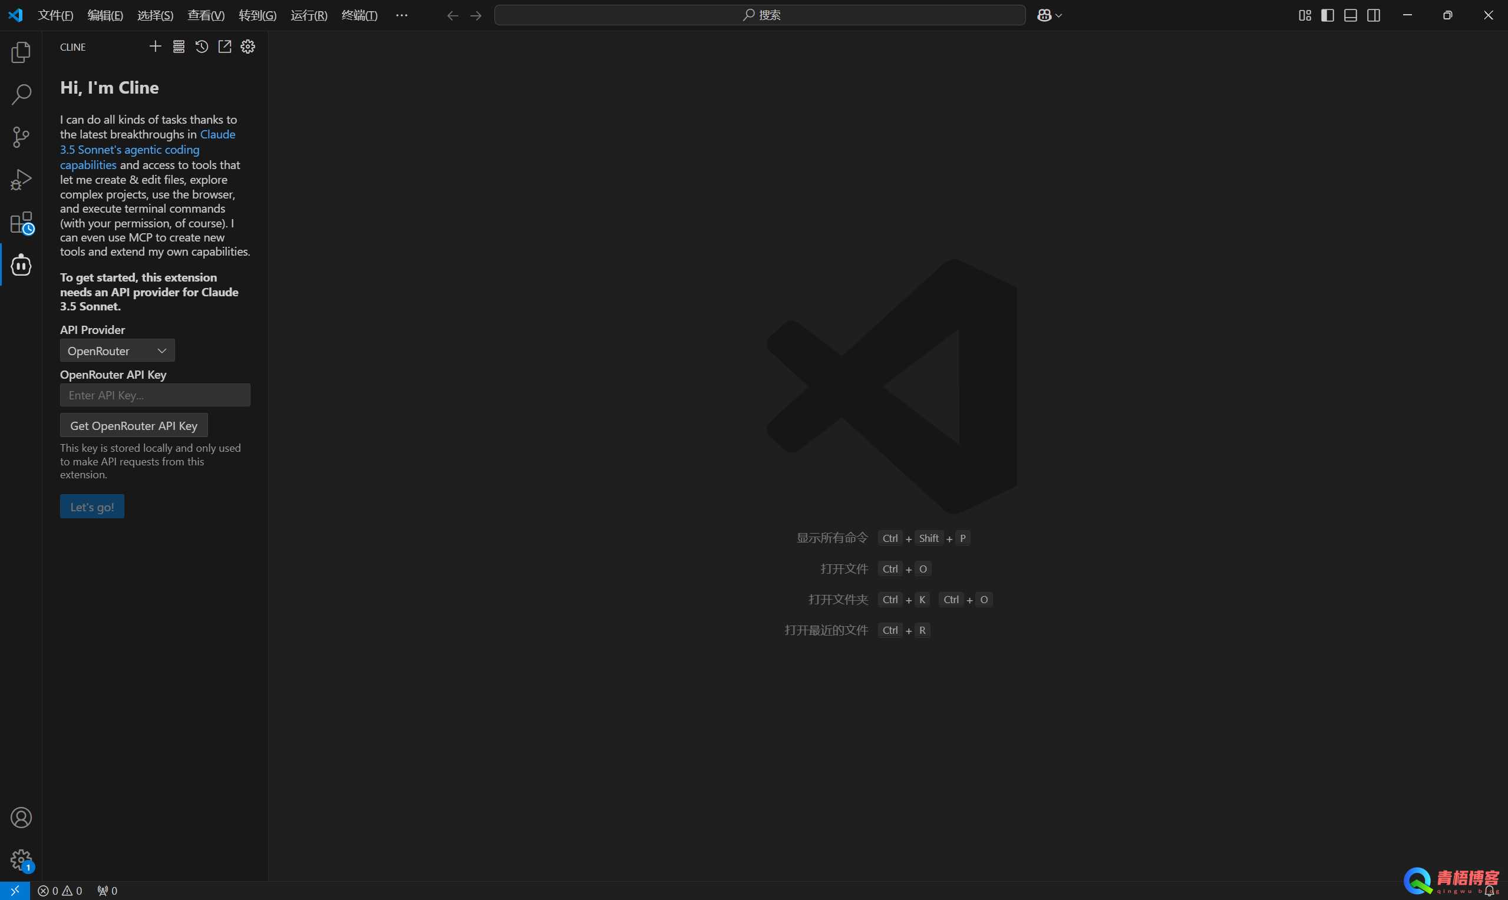Show more menu items via ellipsis
Image resolution: width=1508 pixels, height=900 pixels.
(x=401, y=16)
